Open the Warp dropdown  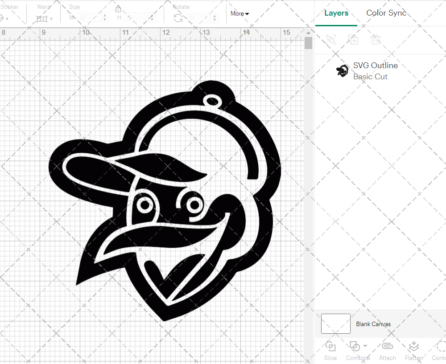click(x=45, y=18)
